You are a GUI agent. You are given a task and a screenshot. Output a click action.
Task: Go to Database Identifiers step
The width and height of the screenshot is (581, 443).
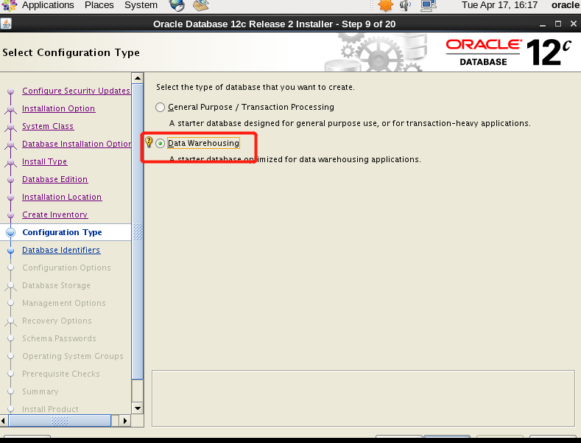[61, 251]
